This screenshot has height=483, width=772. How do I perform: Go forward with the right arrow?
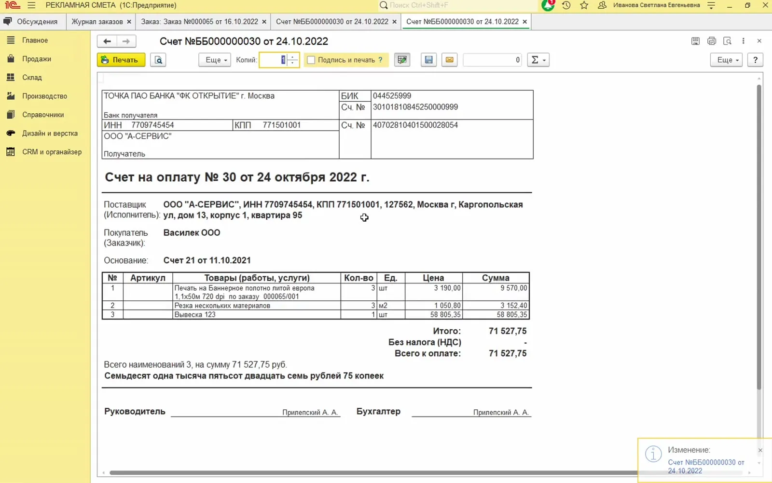[126, 41]
